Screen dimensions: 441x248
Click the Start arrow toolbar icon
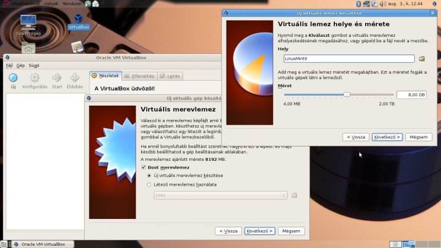coord(57,78)
